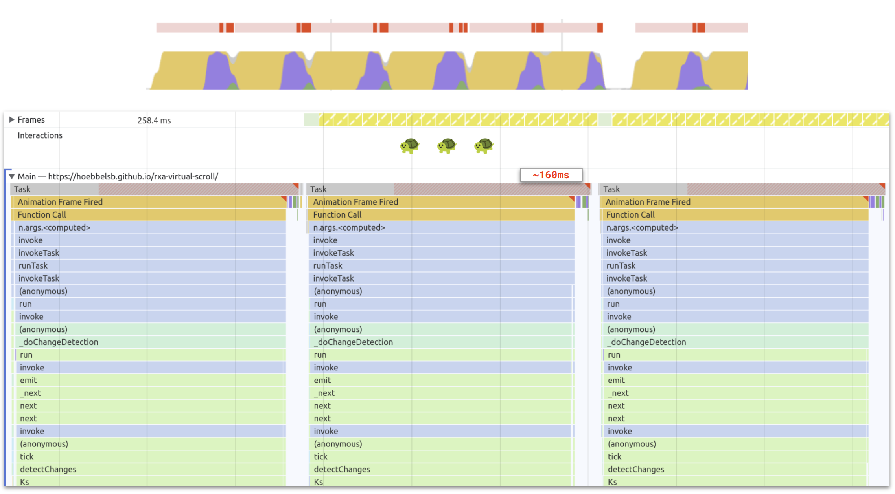Select the third Task bar
Viewport: 895px width, 494px height.
click(645, 189)
